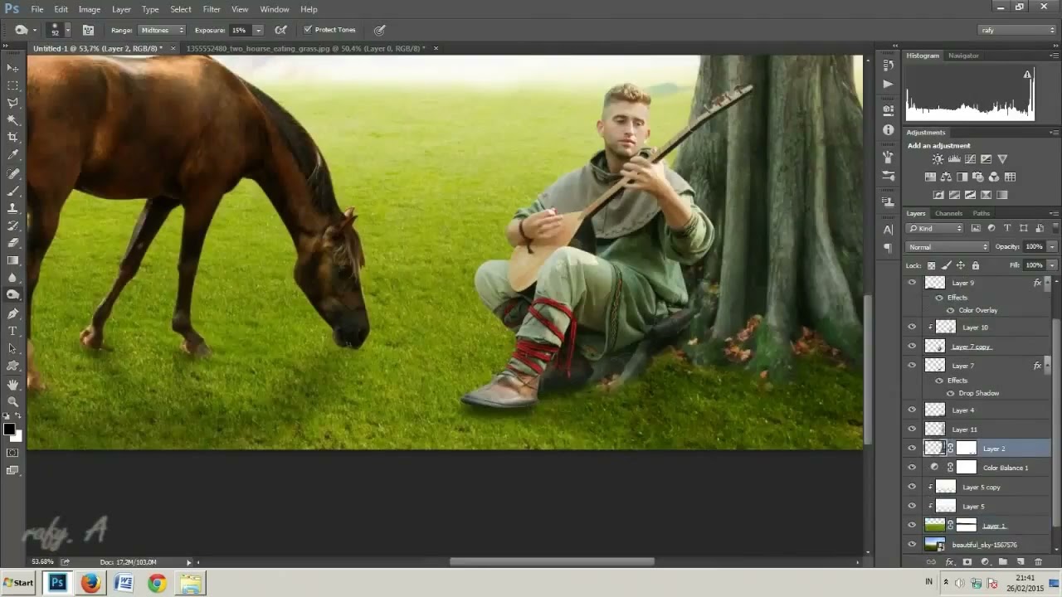Toggle Drop Shadow effect visibility
The width and height of the screenshot is (1062, 597).
coord(951,393)
